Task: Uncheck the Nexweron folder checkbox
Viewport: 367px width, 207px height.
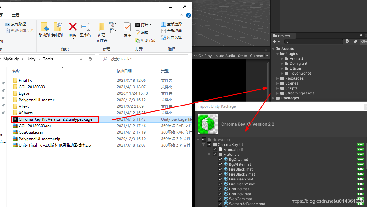Action: point(204,139)
